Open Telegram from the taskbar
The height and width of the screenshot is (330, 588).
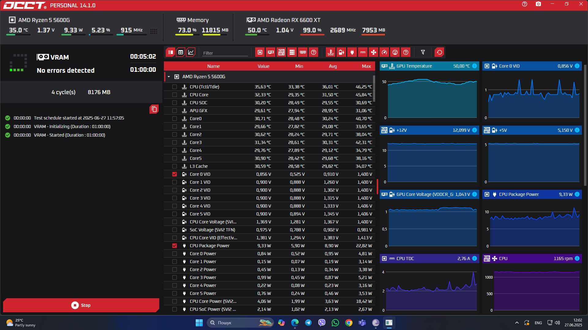coord(308,323)
